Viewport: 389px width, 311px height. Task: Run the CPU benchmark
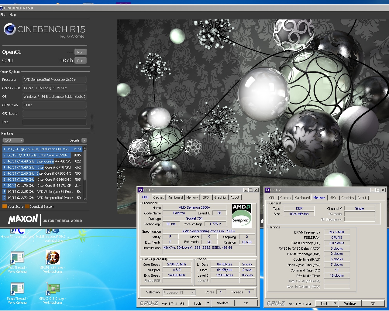80,61
